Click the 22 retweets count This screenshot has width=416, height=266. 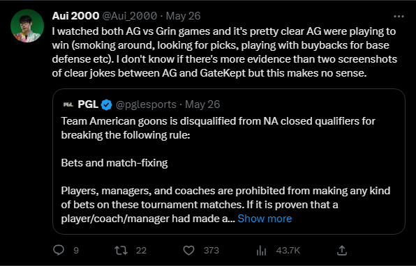point(141,251)
